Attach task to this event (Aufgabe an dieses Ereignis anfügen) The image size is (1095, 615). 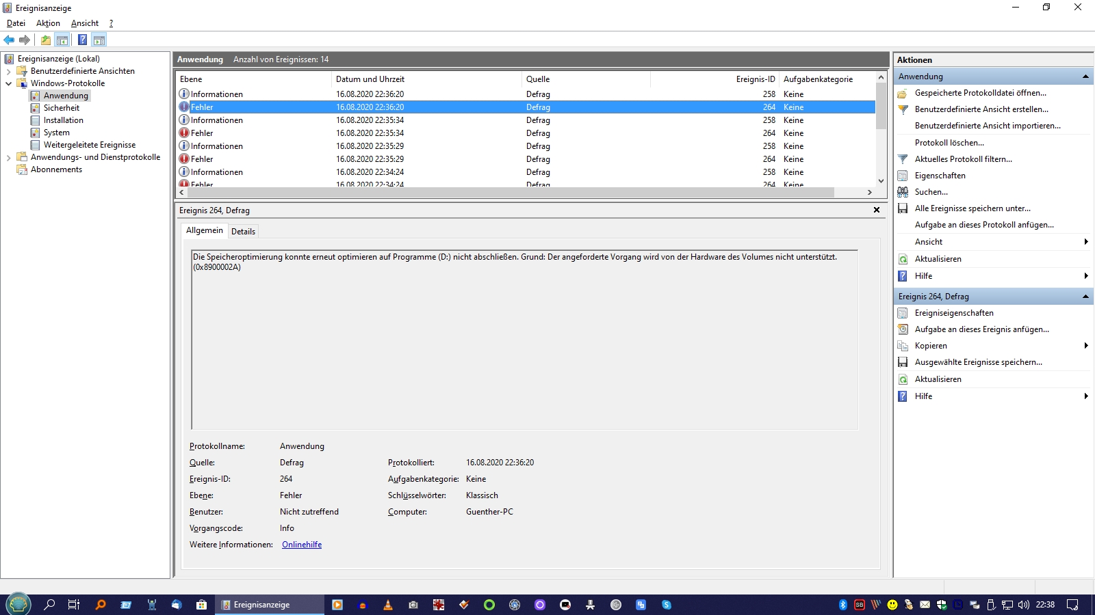point(981,329)
